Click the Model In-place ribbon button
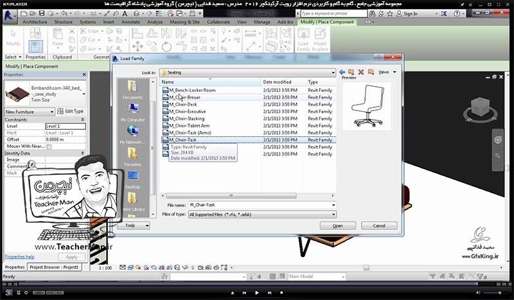Screen dimensions: 514x300 point(320,40)
